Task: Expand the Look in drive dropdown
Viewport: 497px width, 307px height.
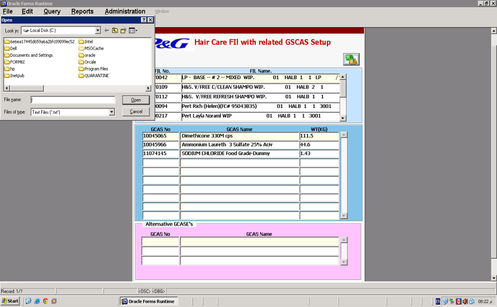Action: point(98,30)
